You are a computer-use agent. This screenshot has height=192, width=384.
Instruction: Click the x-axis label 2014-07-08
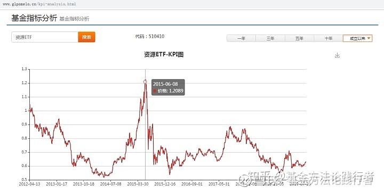[x=111, y=184]
